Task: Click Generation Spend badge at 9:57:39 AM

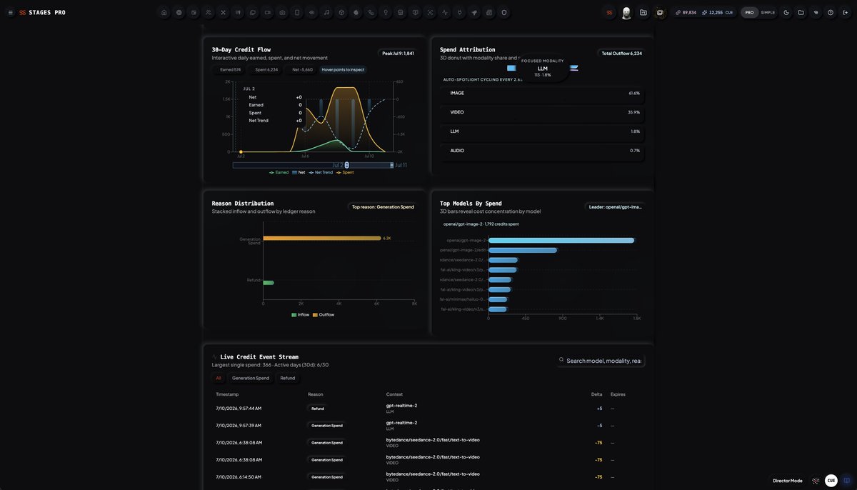Action: 327,426
